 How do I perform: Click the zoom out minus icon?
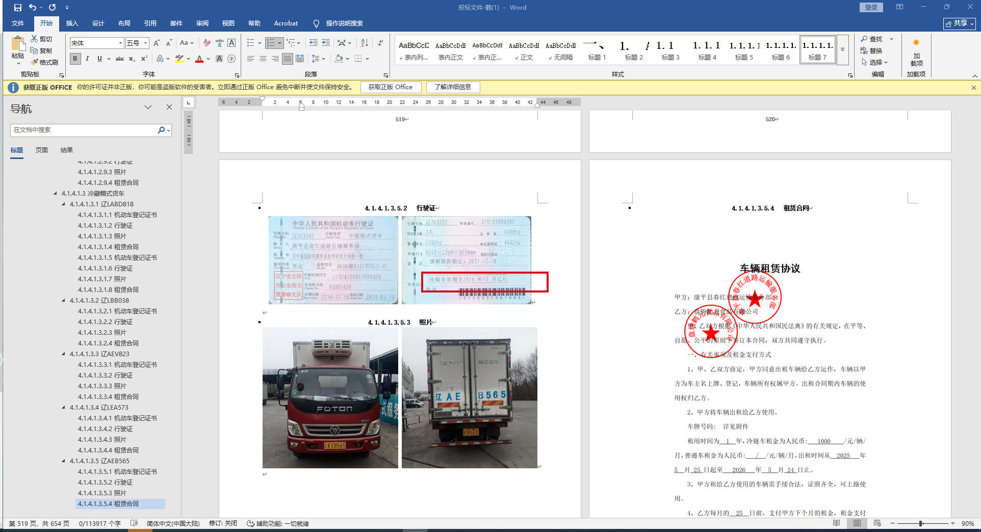893,523
